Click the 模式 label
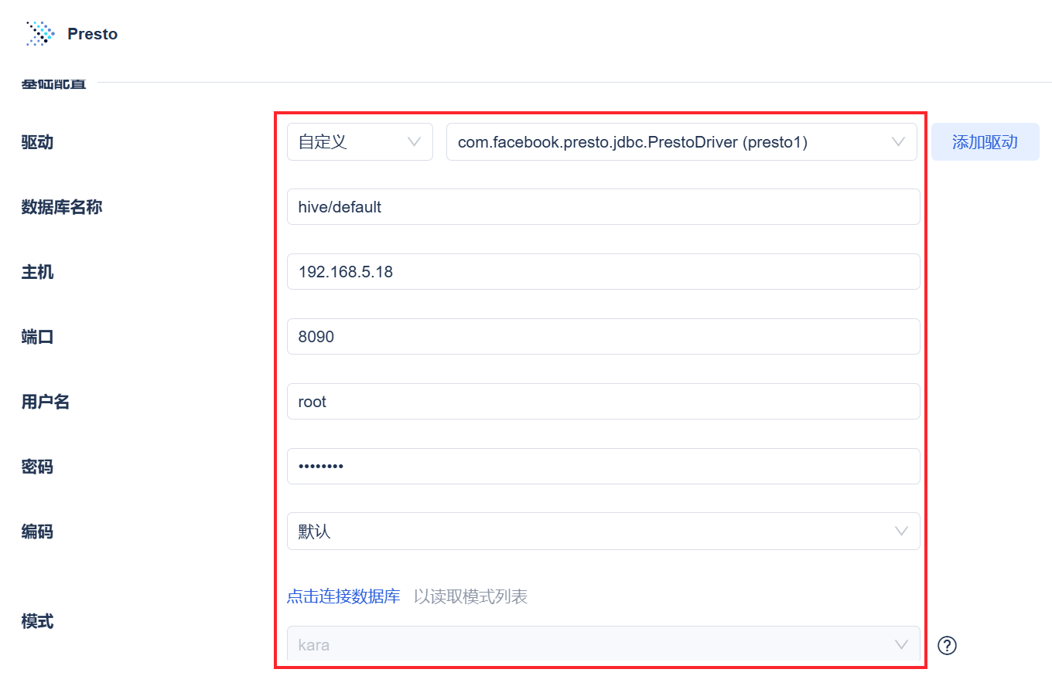The height and width of the screenshot is (676, 1052). pyautogui.click(x=37, y=621)
